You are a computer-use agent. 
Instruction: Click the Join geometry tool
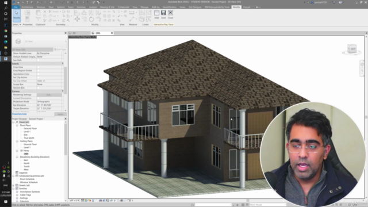[x=54, y=21]
